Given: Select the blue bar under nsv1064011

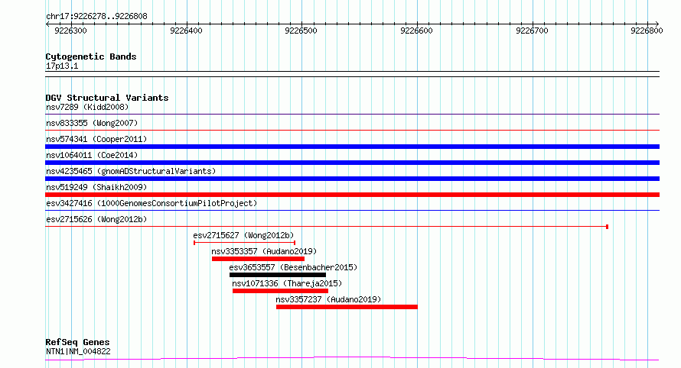Looking at the screenshot, I should point(352,163).
